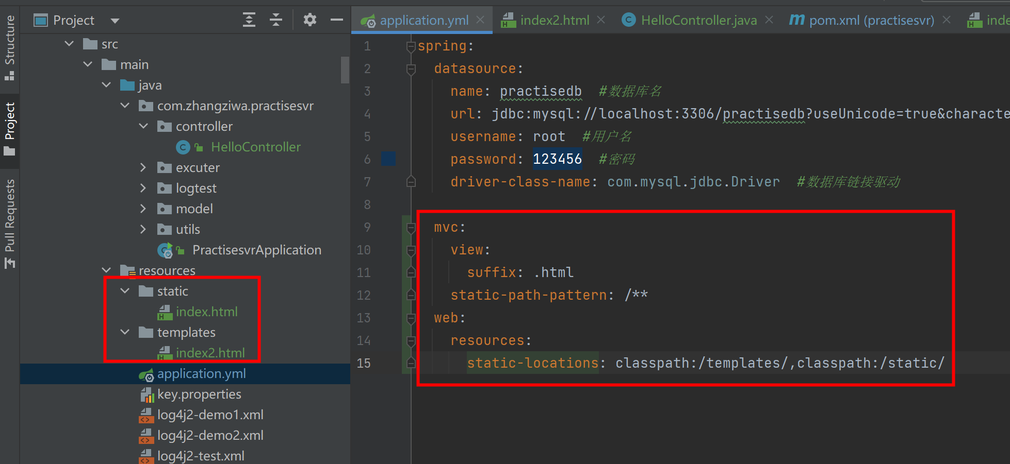The image size is (1010, 464).
Task: Click the project tree vertical scrollbar
Action: pyautogui.click(x=345, y=70)
